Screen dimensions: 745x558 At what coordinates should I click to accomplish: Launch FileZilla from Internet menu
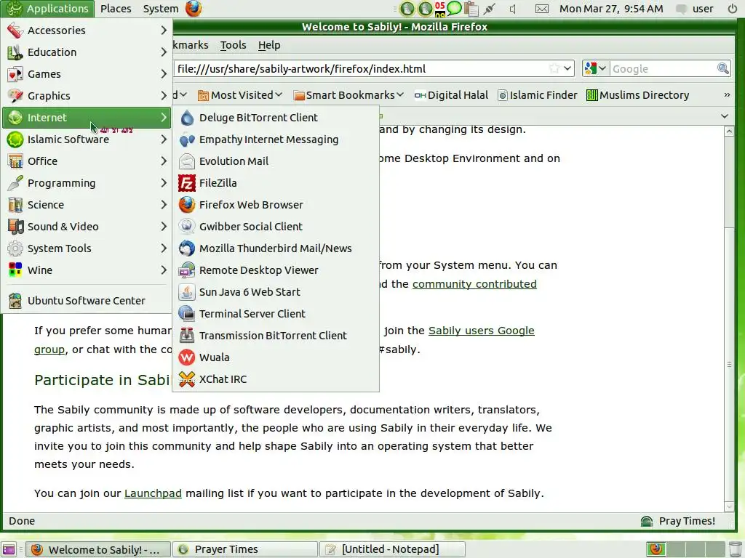click(x=276, y=183)
